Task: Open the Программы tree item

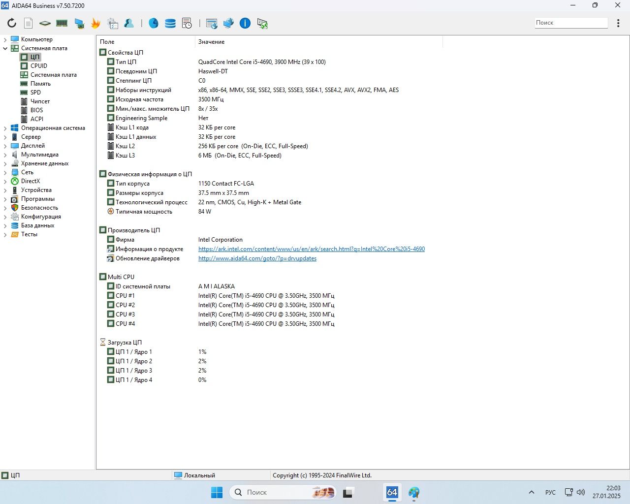Action: [x=38, y=199]
